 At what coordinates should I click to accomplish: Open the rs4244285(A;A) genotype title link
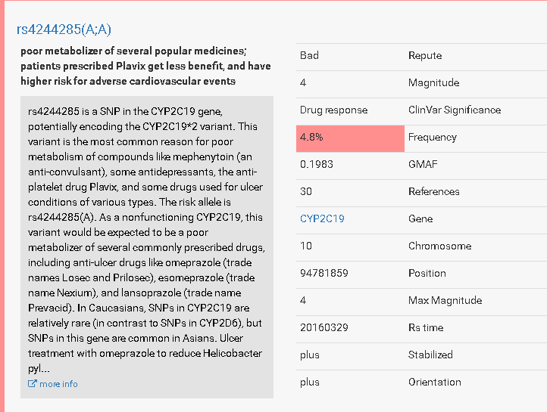64,29
